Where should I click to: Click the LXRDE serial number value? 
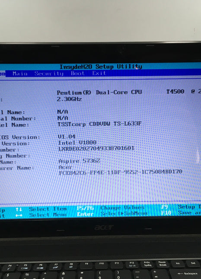(x=96, y=148)
